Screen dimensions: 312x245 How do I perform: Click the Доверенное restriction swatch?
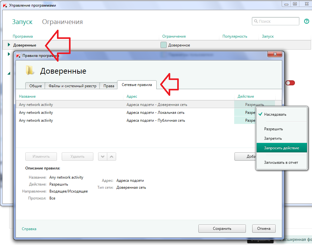[163, 45]
